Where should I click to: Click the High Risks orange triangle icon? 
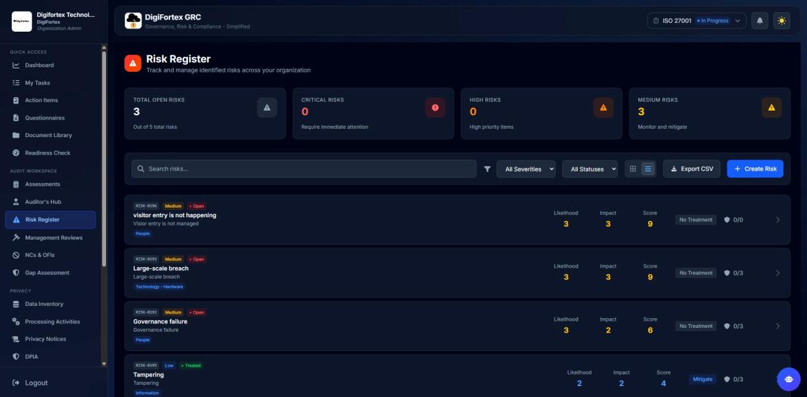[x=603, y=107]
